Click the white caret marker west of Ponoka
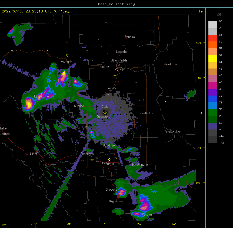This screenshot has width=233, height=228. click(99, 40)
